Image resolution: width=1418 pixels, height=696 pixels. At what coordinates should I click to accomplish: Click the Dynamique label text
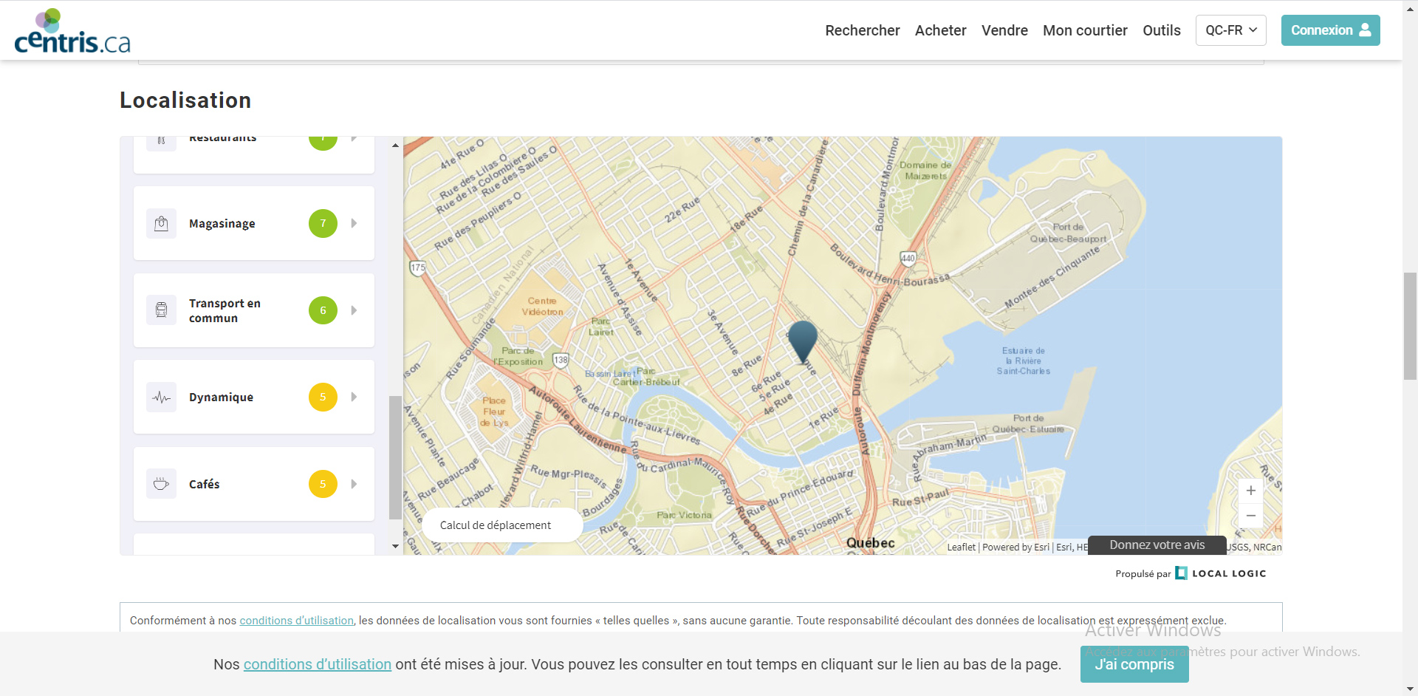tap(221, 397)
